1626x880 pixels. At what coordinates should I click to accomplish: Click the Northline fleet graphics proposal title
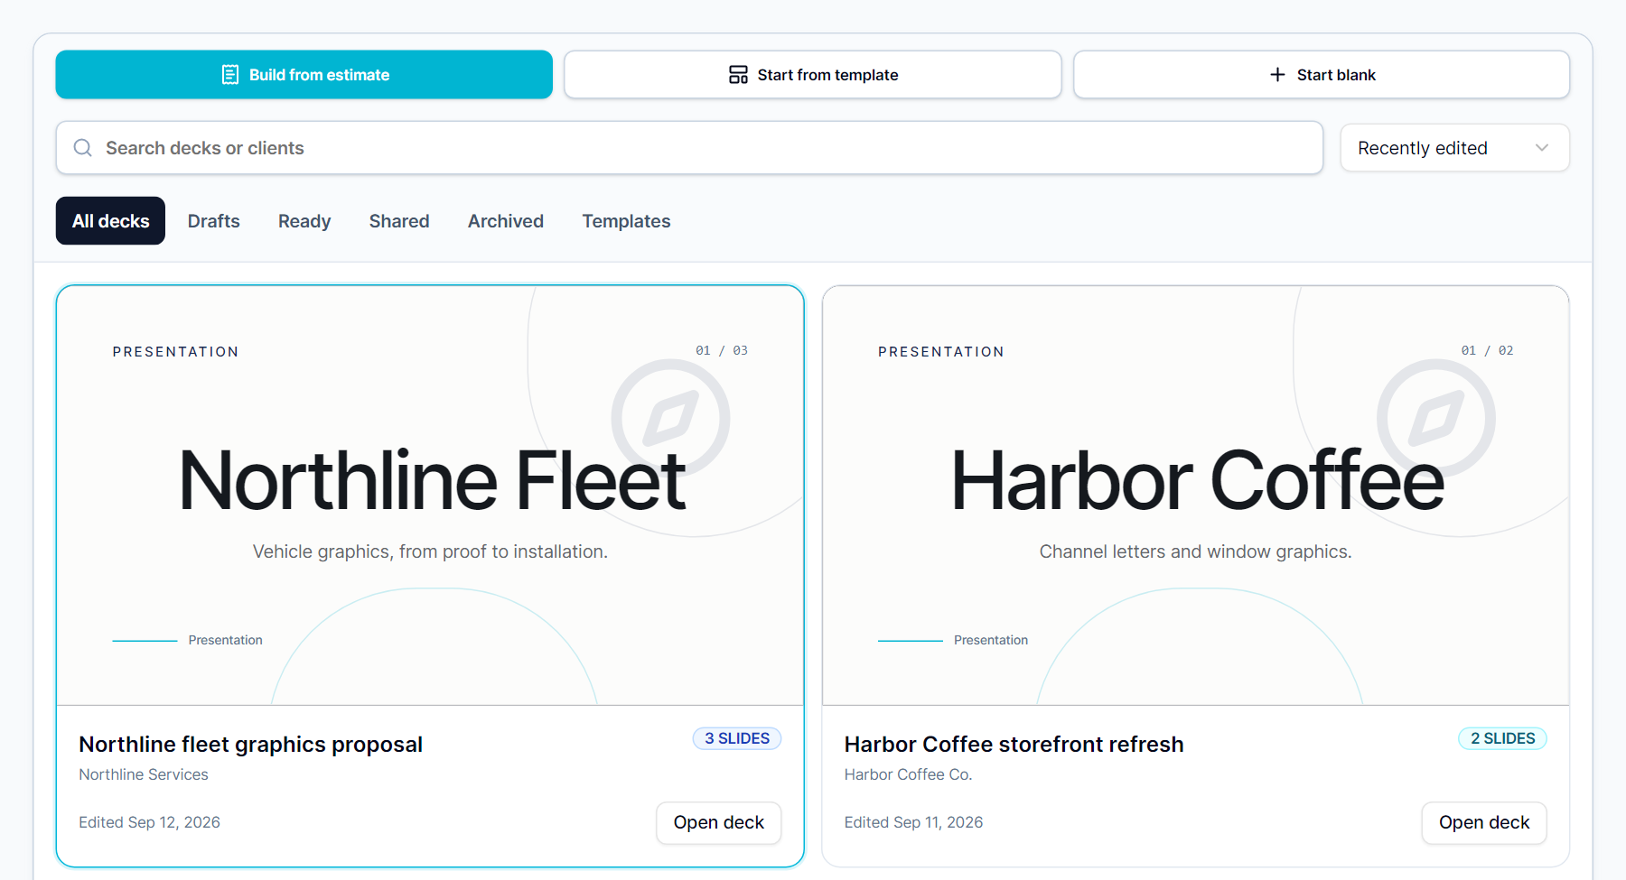pyautogui.click(x=250, y=745)
